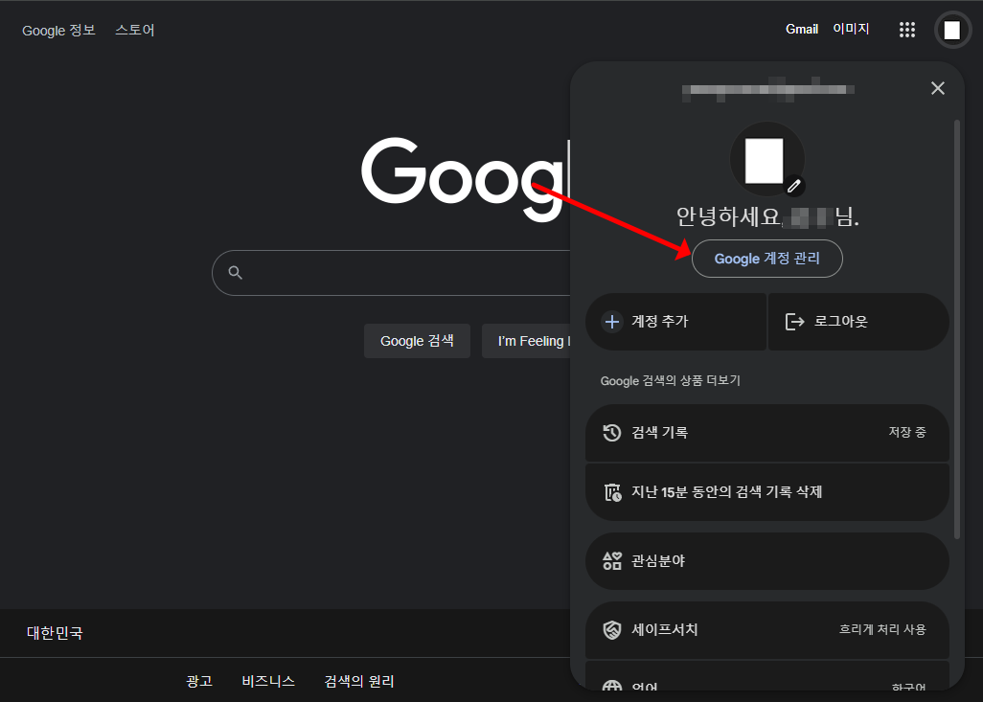Image resolution: width=983 pixels, height=702 pixels.
Task: Click the language globe icon
Action: click(612, 685)
